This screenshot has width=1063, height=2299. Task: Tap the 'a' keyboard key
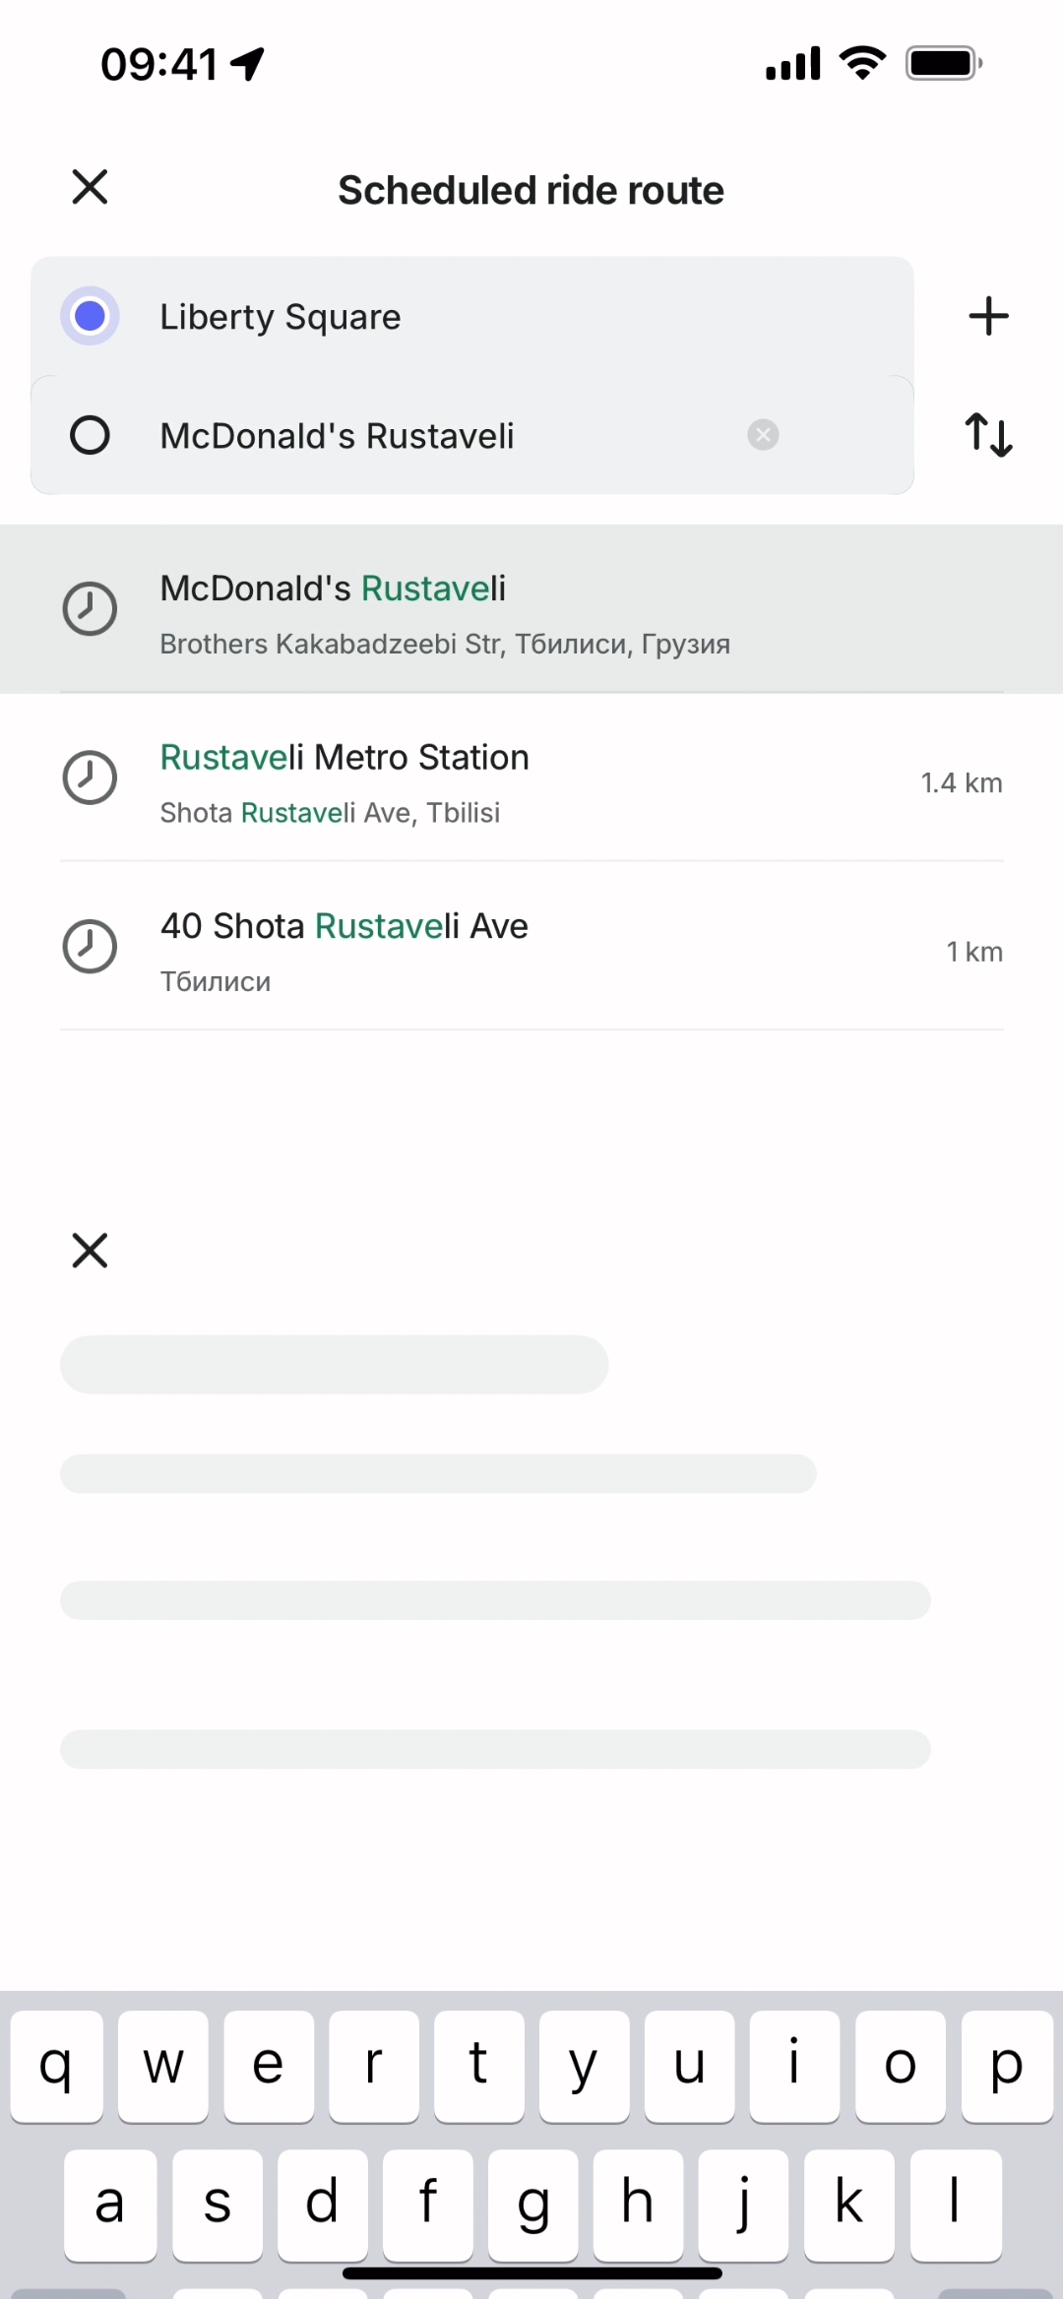[x=110, y=2205]
